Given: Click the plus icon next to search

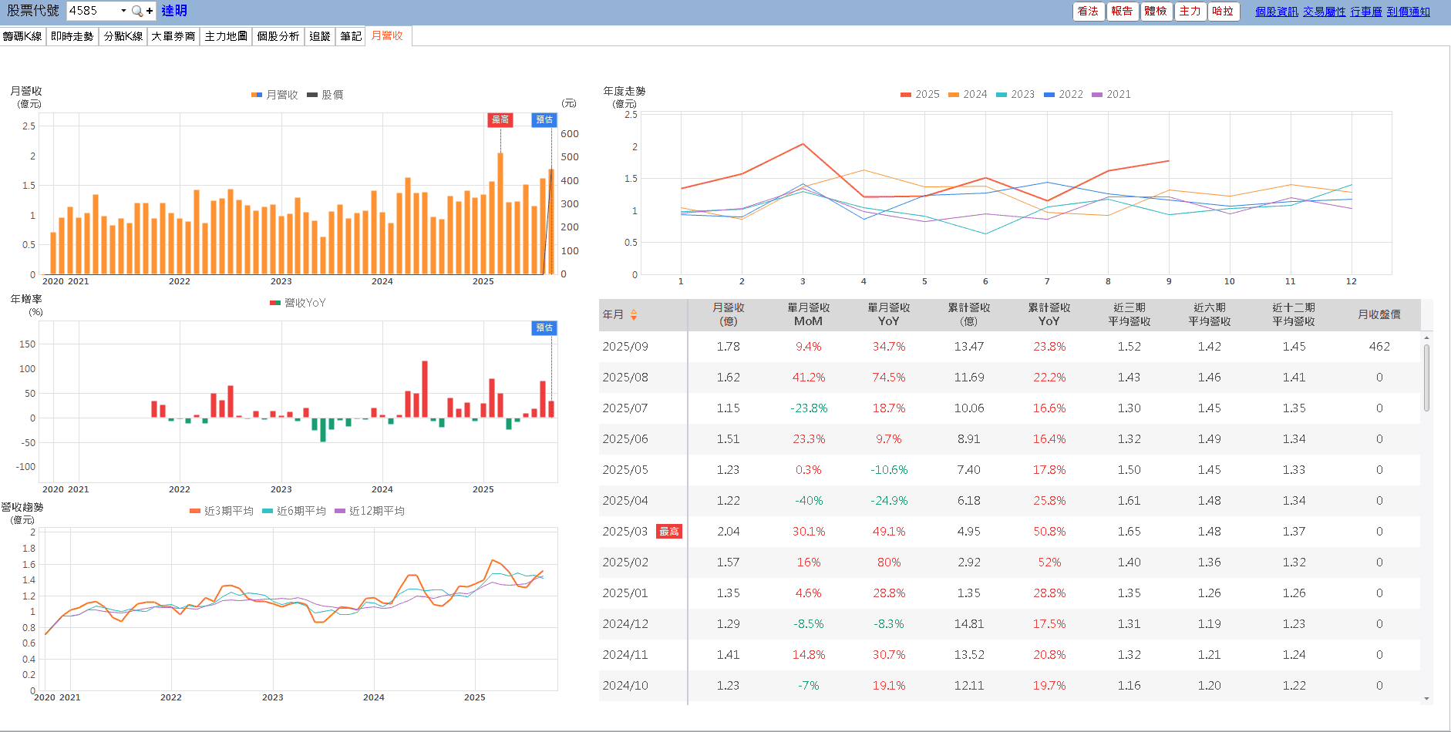Looking at the screenshot, I should coord(150,11).
